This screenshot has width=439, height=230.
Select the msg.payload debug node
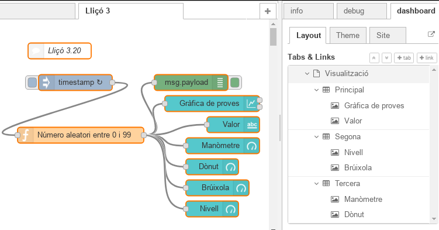tap(191, 83)
